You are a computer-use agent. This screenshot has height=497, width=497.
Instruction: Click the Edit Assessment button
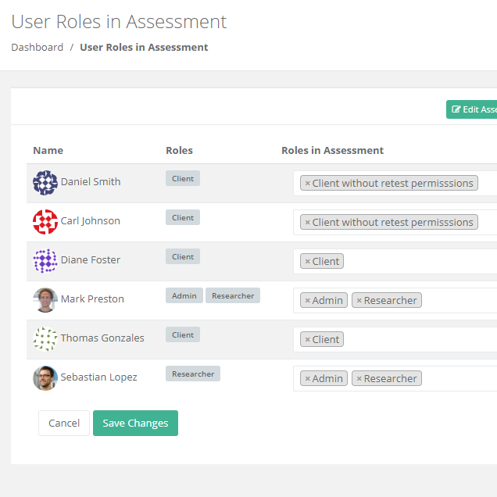472,109
